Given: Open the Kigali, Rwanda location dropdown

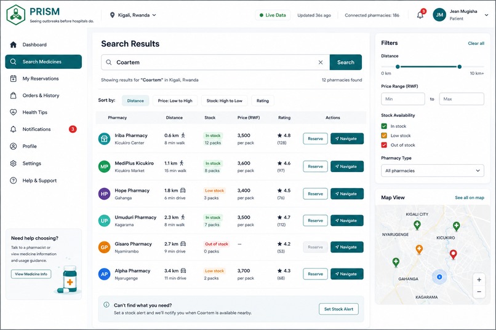Looking at the screenshot, I should coord(133,15).
